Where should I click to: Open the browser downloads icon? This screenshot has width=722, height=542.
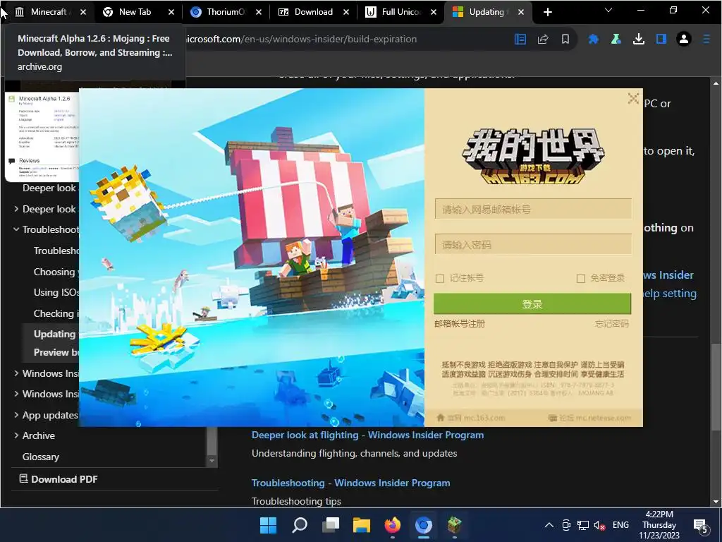639,40
